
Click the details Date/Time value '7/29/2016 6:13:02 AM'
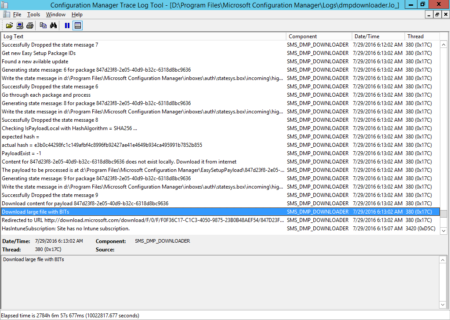tap(59, 241)
